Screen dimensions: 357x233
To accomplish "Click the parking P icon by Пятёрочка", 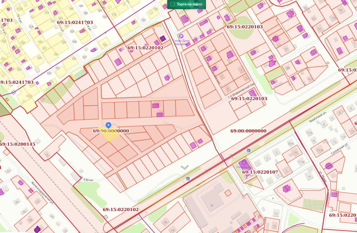I will coord(246,177).
